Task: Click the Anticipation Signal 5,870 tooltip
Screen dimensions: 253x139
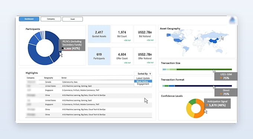Action: point(217,104)
